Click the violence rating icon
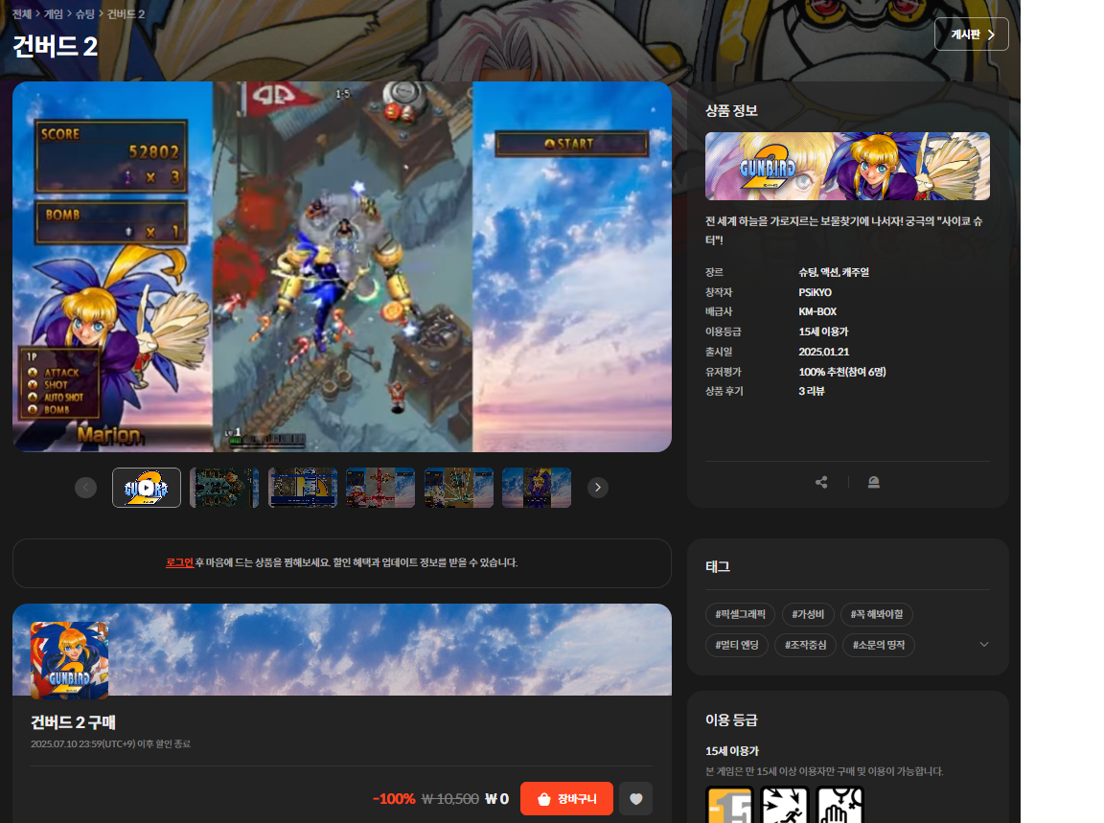The width and height of the screenshot is (1104, 823). (784, 805)
